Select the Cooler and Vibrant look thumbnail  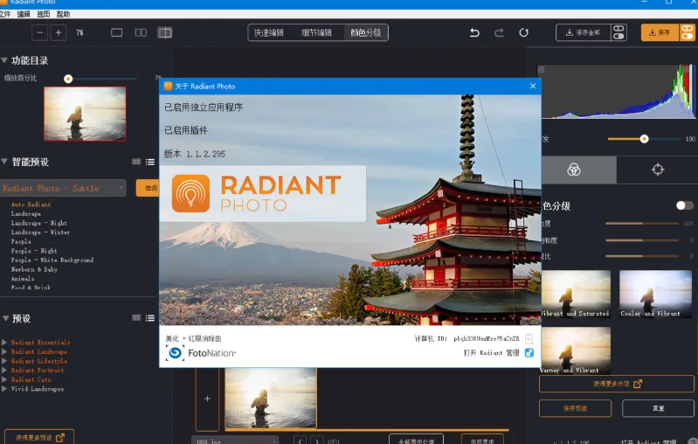(x=656, y=294)
